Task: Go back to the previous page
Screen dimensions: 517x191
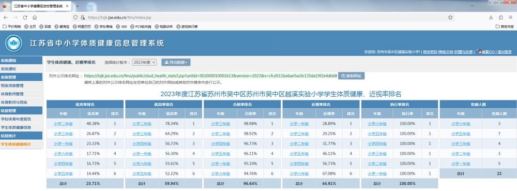Action: point(5,18)
